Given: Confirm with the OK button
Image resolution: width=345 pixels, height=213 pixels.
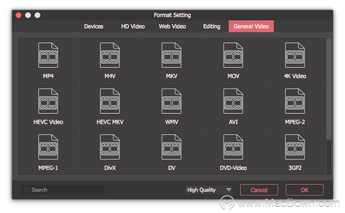Looking at the screenshot, I should (x=305, y=190).
